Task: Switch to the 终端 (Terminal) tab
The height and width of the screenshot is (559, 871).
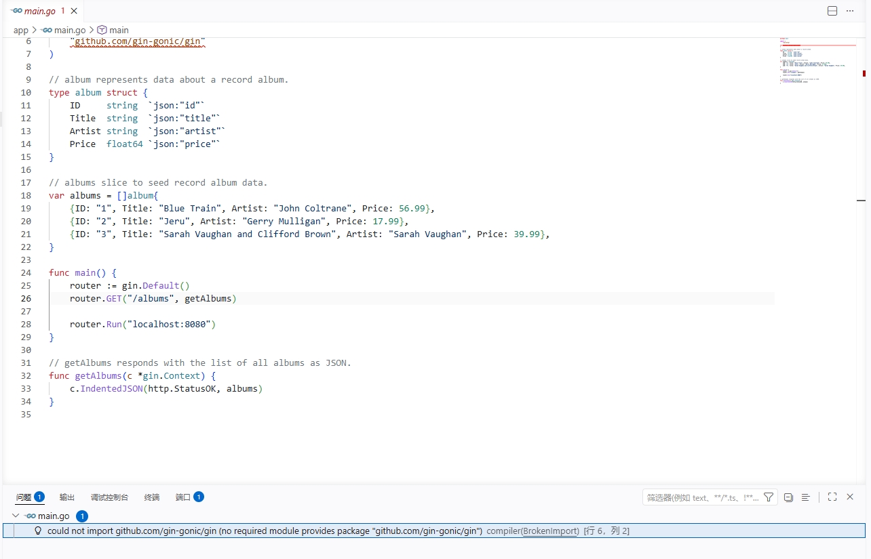Action: click(152, 497)
